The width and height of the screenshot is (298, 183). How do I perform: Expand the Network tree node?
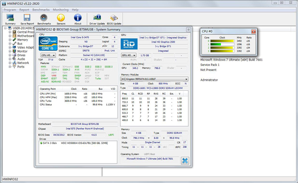[x=10, y=63]
